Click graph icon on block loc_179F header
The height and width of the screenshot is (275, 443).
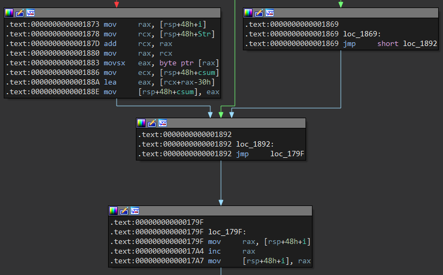[x=135, y=211]
